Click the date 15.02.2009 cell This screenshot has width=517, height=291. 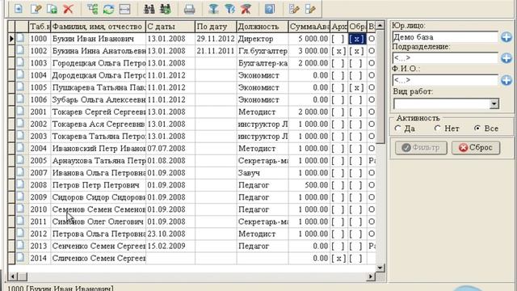170,247
